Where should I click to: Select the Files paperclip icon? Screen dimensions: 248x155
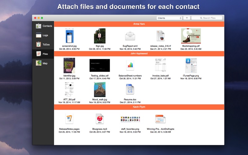[38, 54]
